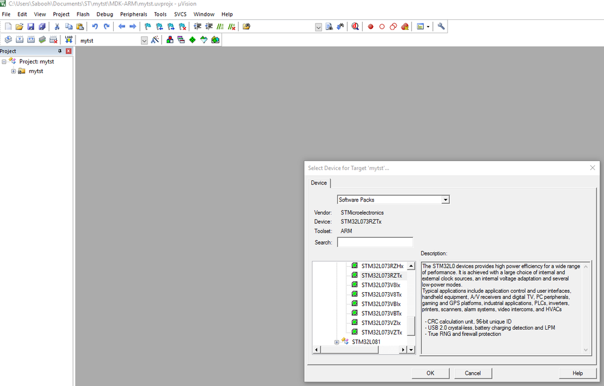604x386 pixels.
Task: Copy selection toolbar icon
Action: click(68, 27)
